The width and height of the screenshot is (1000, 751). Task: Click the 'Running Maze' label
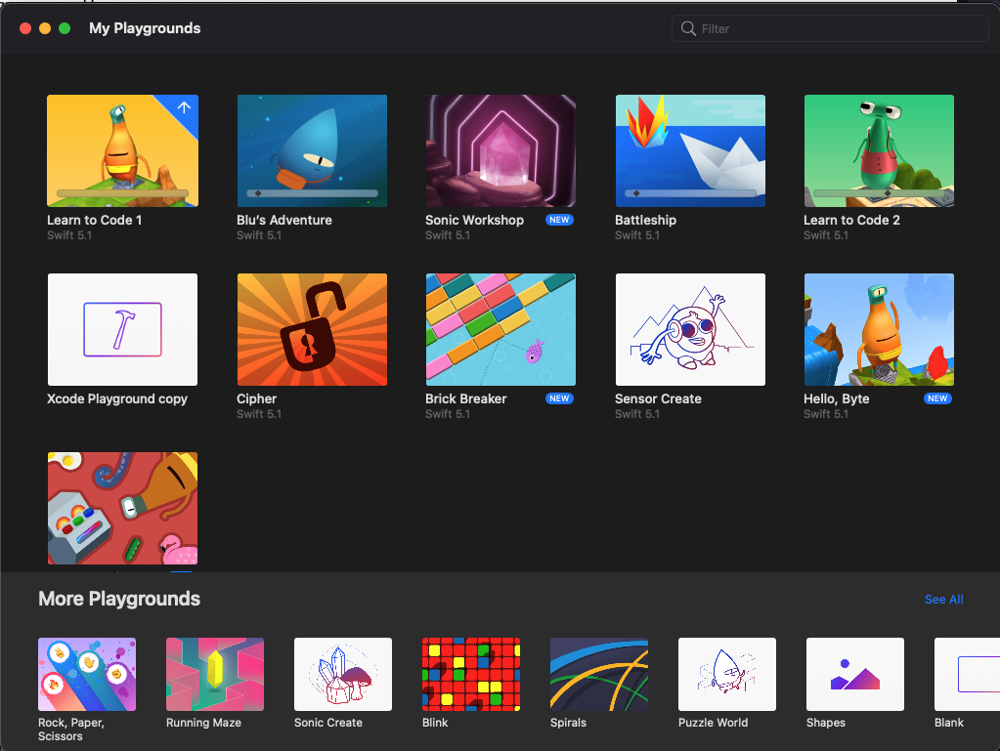click(203, 723)
